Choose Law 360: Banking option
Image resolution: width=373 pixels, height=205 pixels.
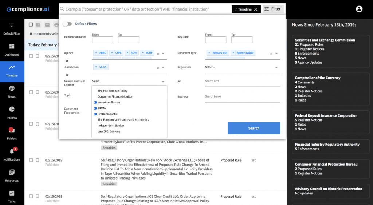coord(109,131)
